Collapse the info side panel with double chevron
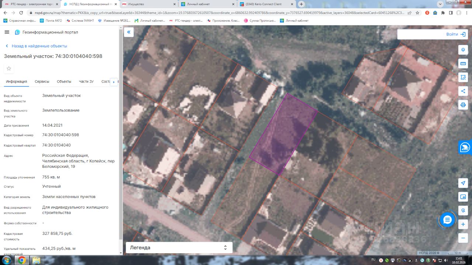The height and width of the screenshot is (265, 472). coord(129,32)
